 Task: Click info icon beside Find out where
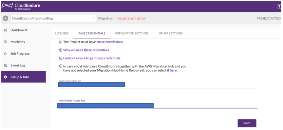pos(61,58)
